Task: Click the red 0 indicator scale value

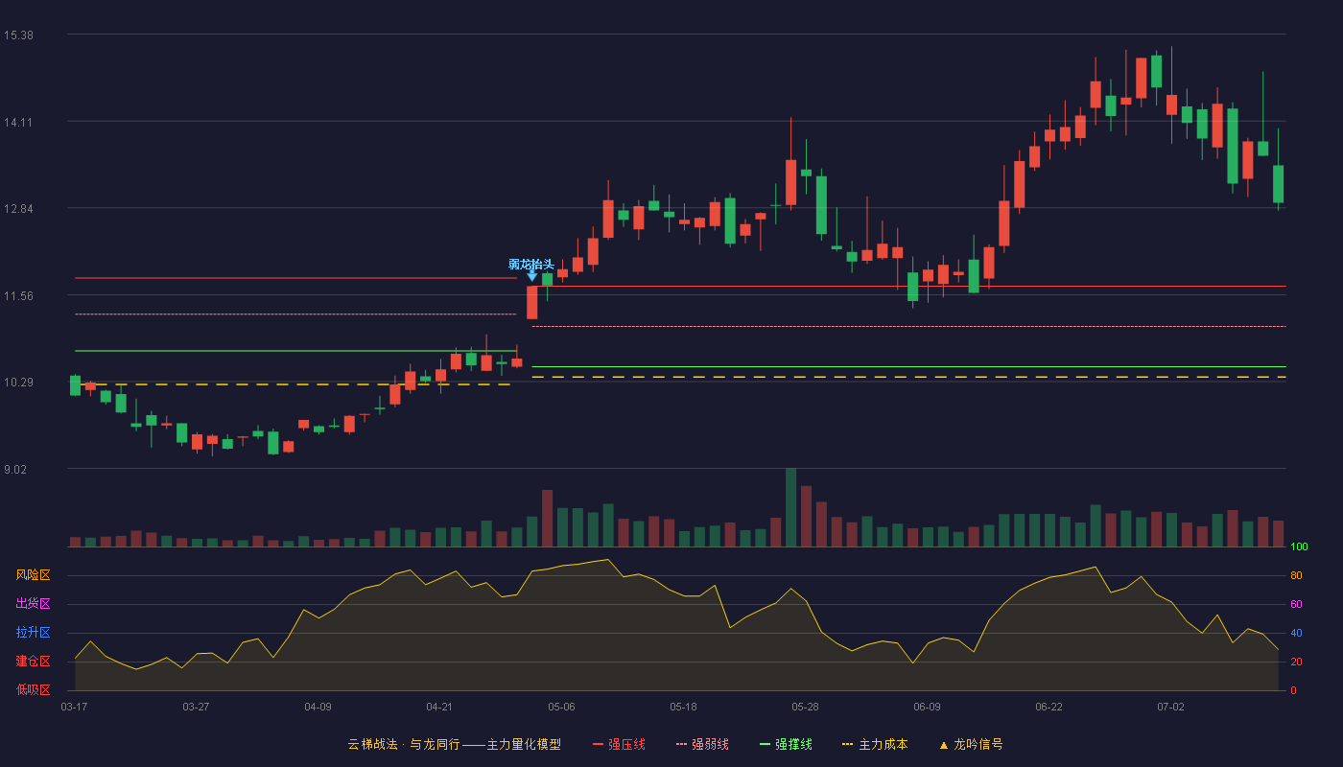Action: coord(1293,691)
